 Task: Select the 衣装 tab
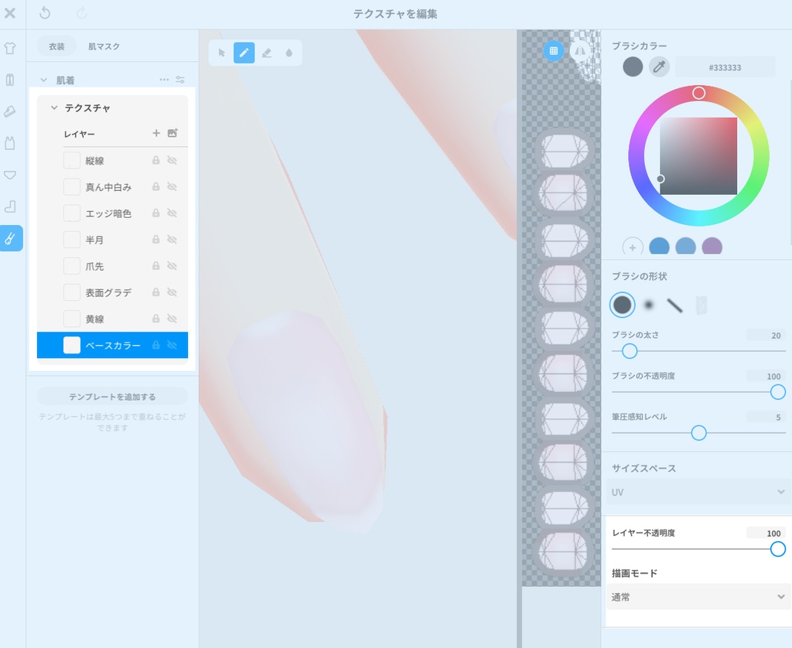pyautogui.click(x=56, y=46)
